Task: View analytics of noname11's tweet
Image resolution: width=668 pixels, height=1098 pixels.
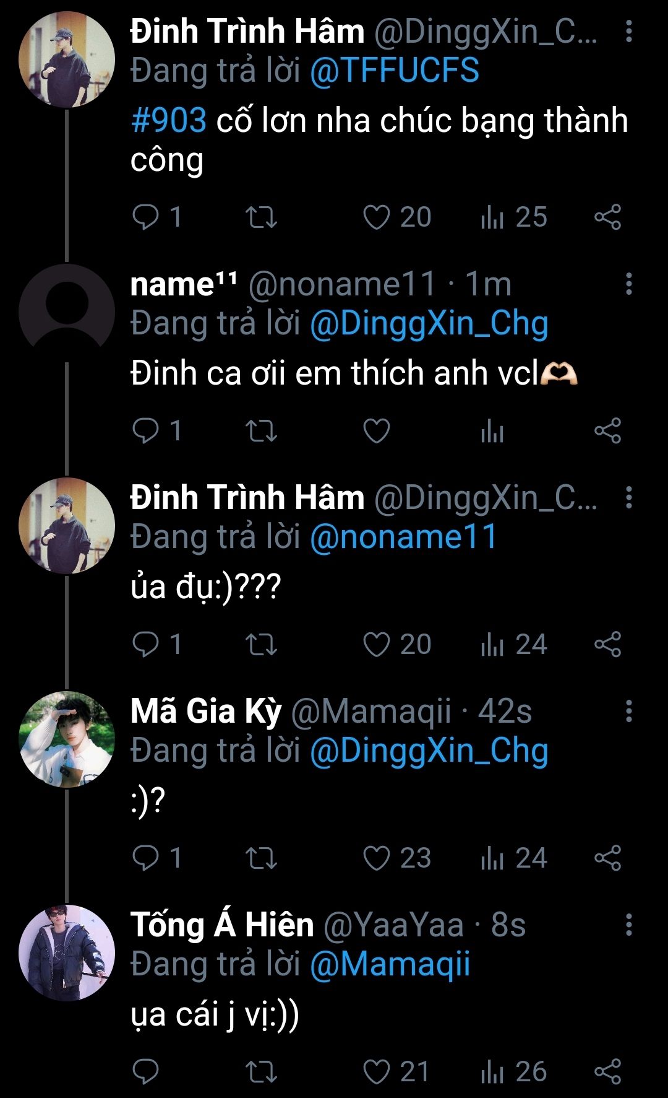Action: coord(492,431)
